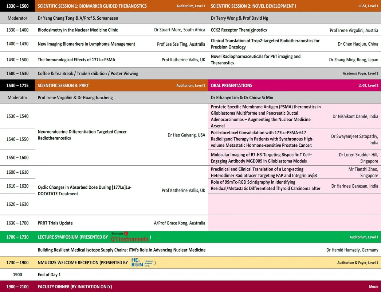
Task: Click the '1530 – 1715' time block
Action: point(17,85)
